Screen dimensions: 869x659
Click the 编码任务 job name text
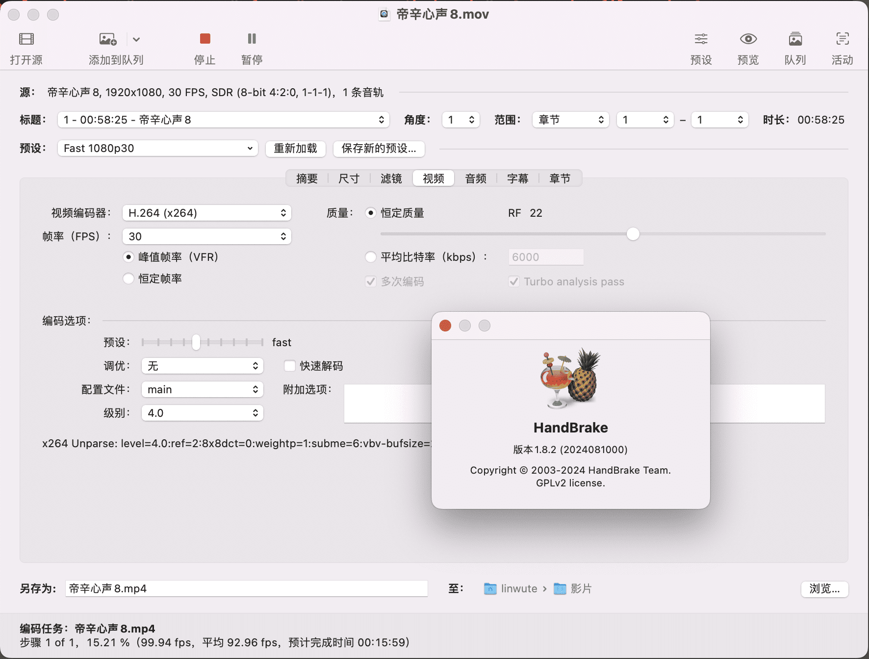[x=87, y=629]
